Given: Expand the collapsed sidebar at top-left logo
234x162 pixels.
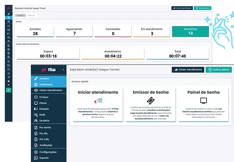Looking at the screenshot, I should tap(8, 7).
